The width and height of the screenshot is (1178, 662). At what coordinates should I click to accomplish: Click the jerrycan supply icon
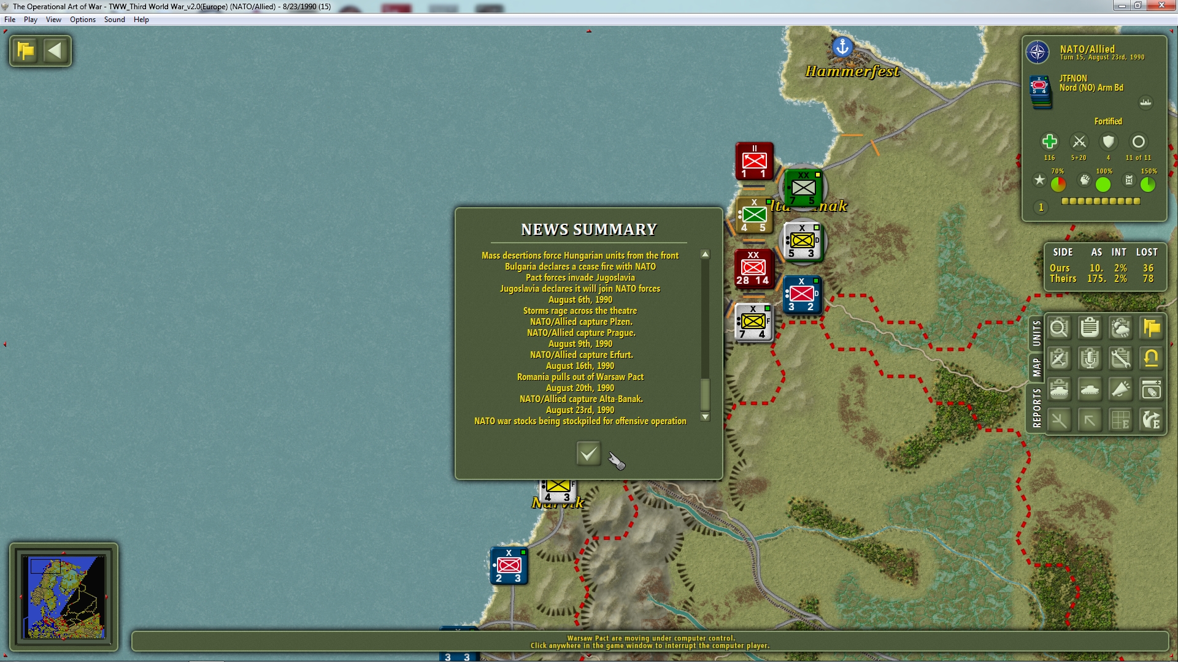(1129, 180)
